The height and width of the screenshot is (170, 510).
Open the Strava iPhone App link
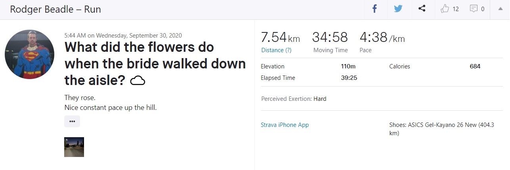(285, 125)
